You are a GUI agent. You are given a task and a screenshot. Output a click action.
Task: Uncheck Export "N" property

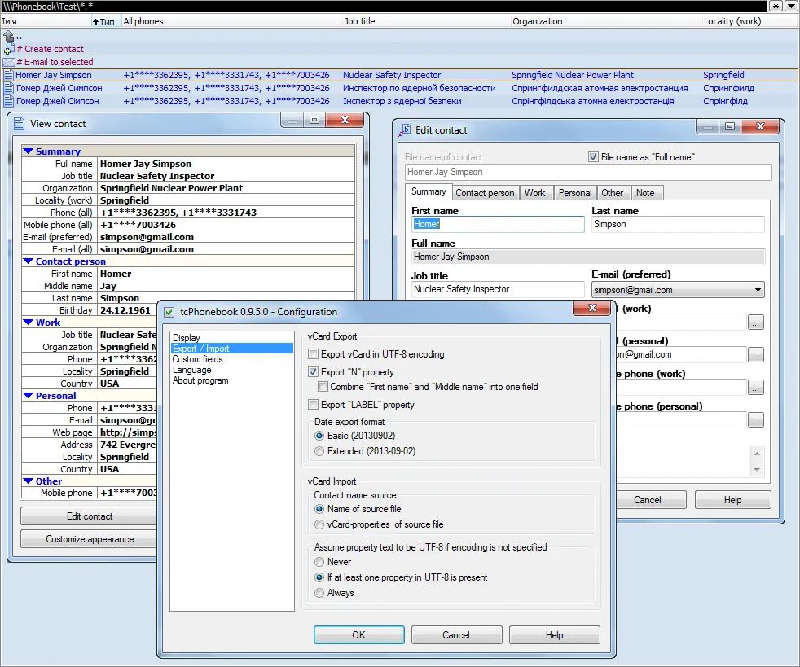click(x=314, y=372)
